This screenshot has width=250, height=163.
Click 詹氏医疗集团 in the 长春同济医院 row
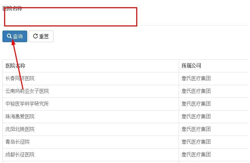[x=196, y=78]
